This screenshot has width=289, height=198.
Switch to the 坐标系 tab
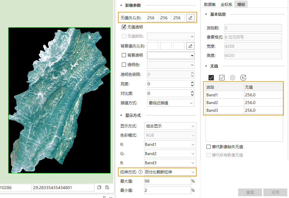coord(226,4)
